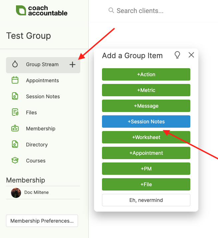The height and width of the screenshot is (238, 218).
Task: Click the lightbulb tips icon in dialog
Action: [177, 55]
